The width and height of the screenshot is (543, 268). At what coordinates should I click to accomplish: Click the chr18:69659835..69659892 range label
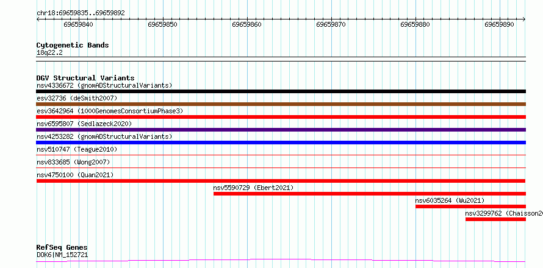click(81, 13)
